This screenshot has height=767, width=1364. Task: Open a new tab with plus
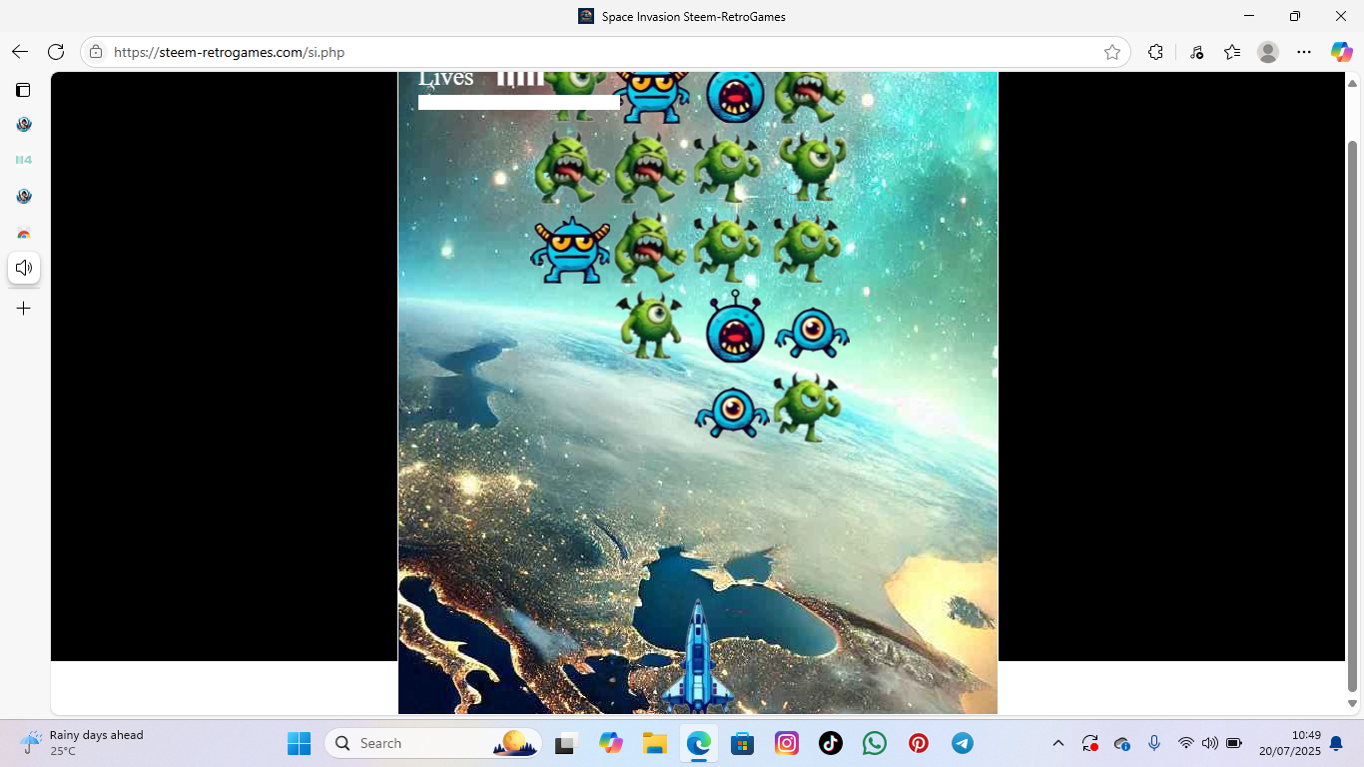point(24,309)
